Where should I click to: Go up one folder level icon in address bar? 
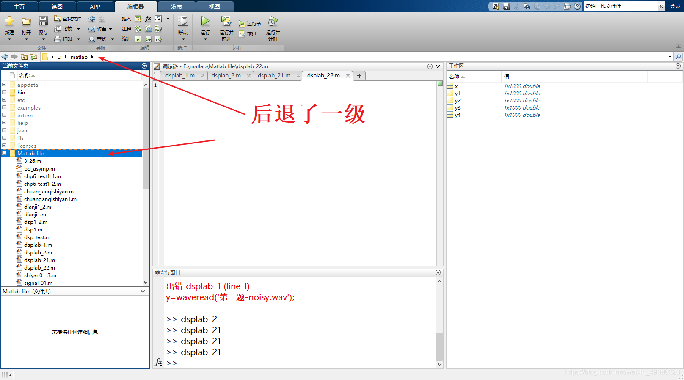click(24, 57)
